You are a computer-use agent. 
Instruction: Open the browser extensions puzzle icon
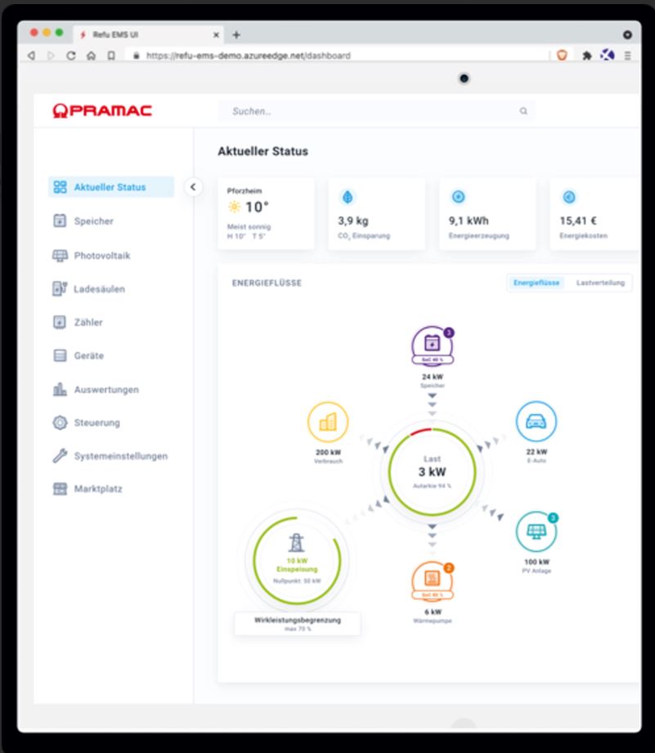click(x=586, y=56)
